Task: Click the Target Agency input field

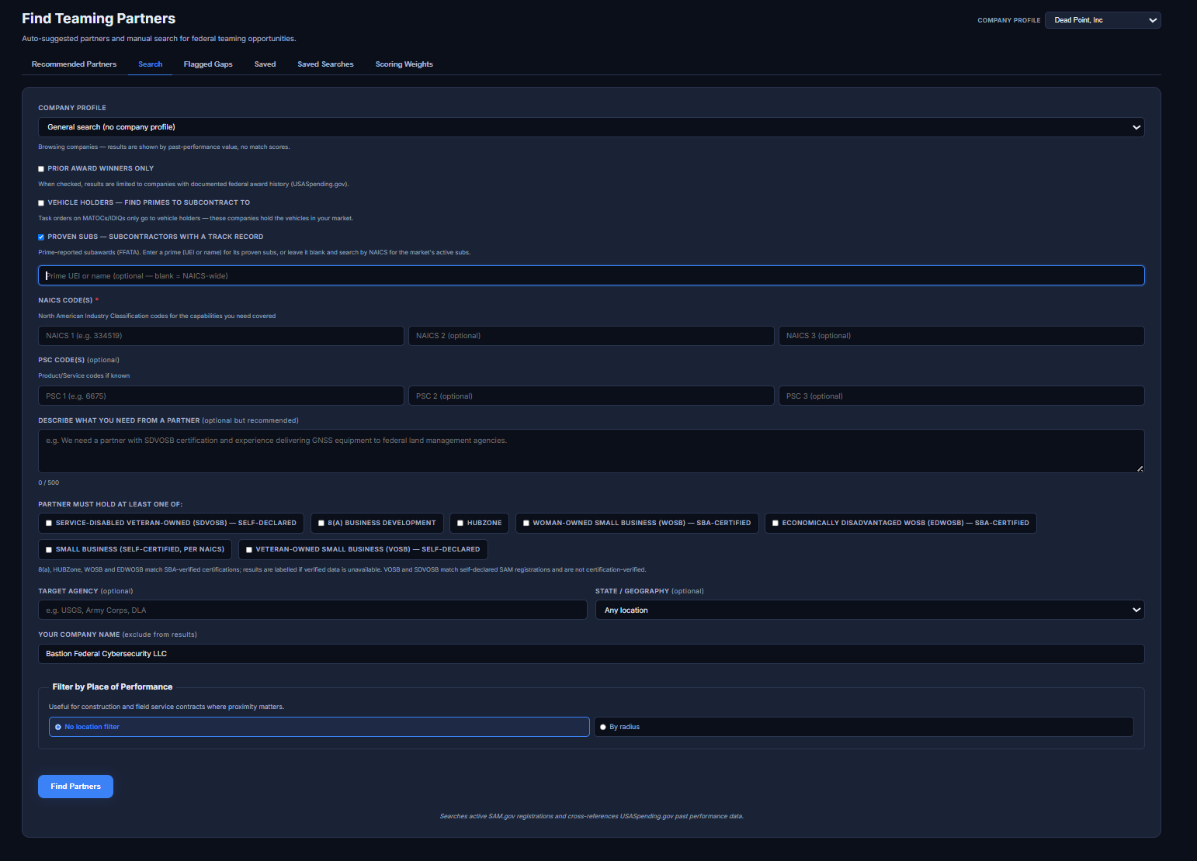Action: [313, 610]
